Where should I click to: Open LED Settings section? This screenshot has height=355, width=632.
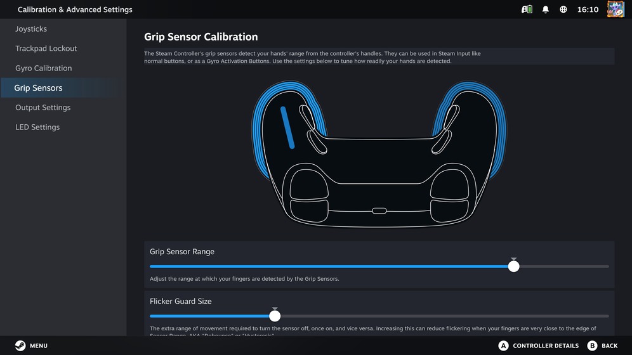pyautogui.click(x=37, y=127)
